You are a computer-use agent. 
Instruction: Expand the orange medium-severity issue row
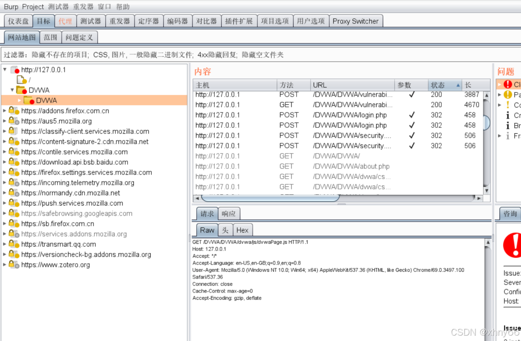(500, 94)
